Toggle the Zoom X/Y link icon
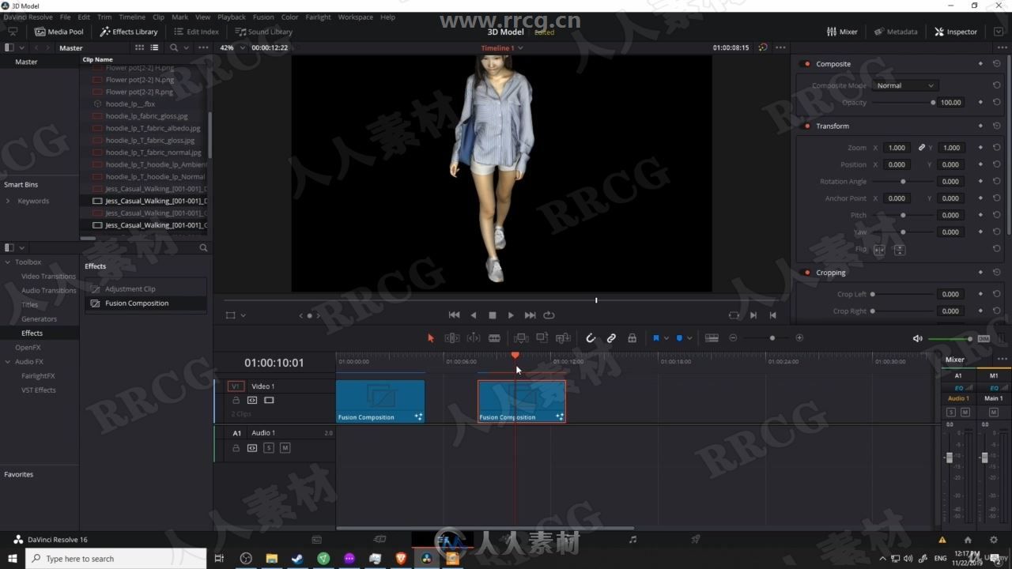The width and height of the screenshot is (1012, 569). click(921, 148)
